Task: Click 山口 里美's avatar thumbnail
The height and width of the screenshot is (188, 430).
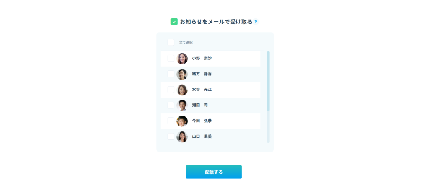Action: click(182, 136)
